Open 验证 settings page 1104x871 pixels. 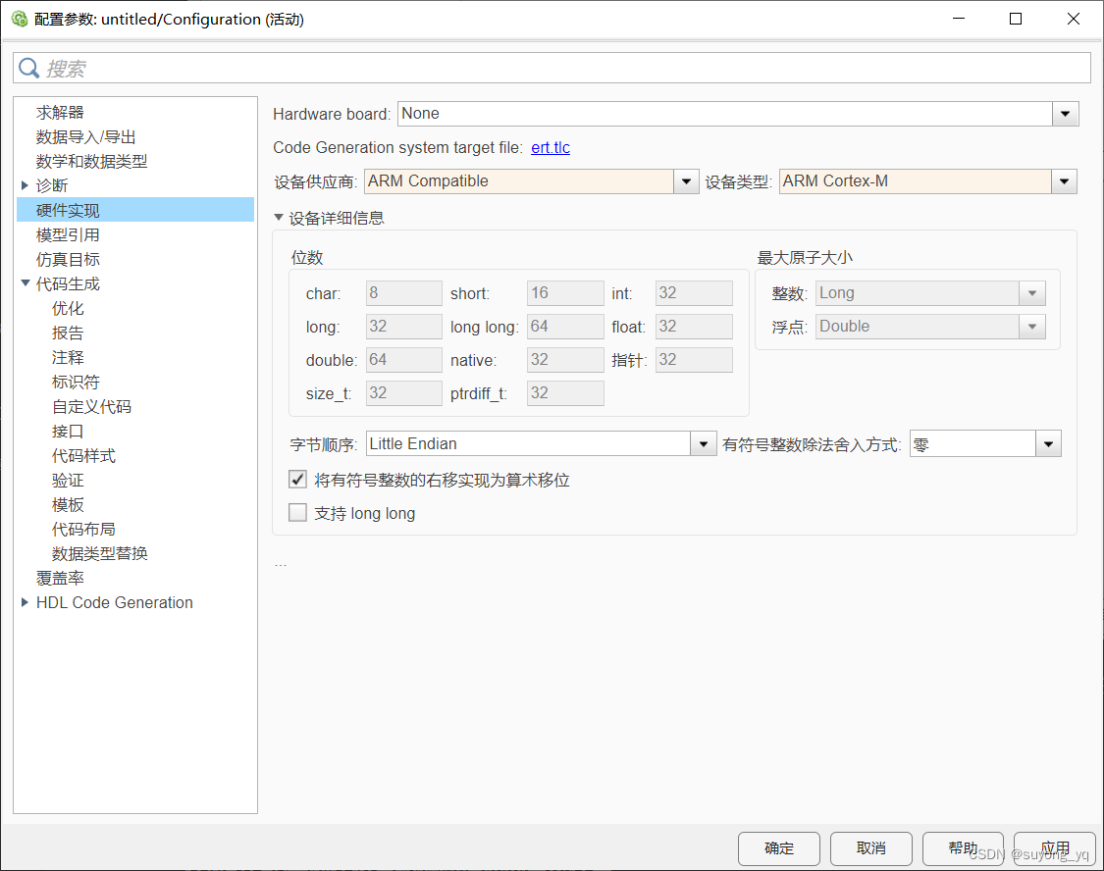pyautogui.click(x=68, y=481)
